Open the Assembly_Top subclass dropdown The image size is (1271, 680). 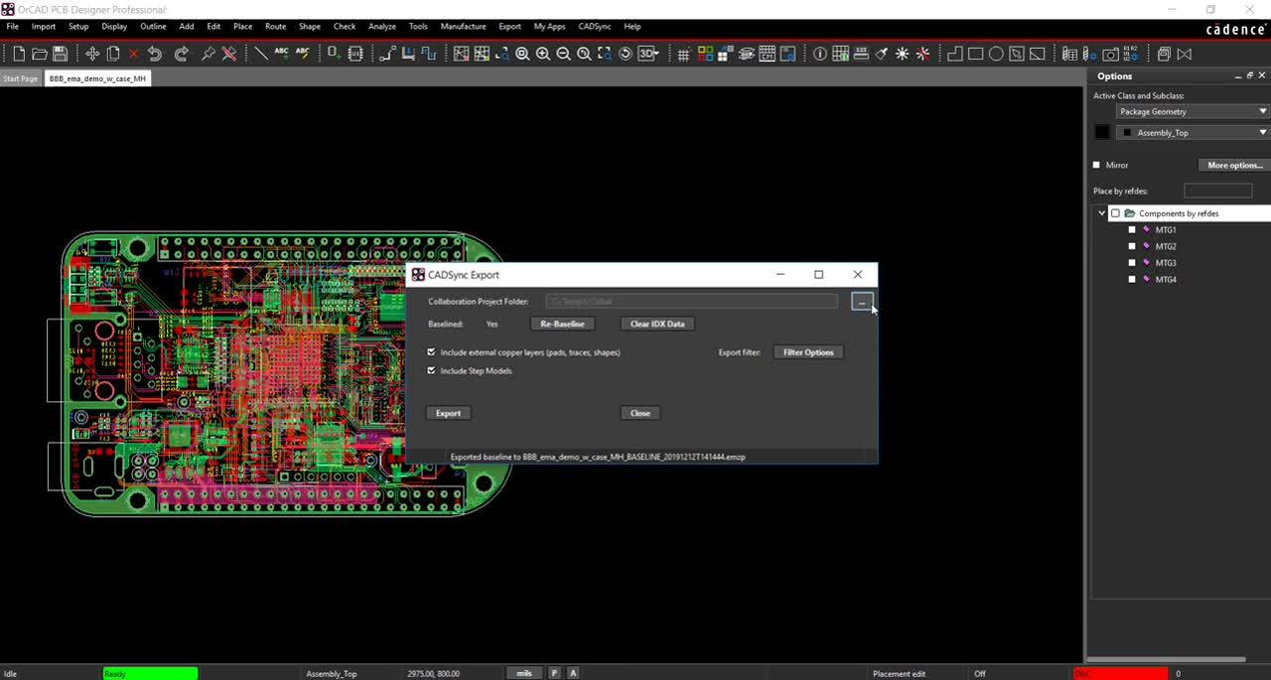(x=1262, y=132)
